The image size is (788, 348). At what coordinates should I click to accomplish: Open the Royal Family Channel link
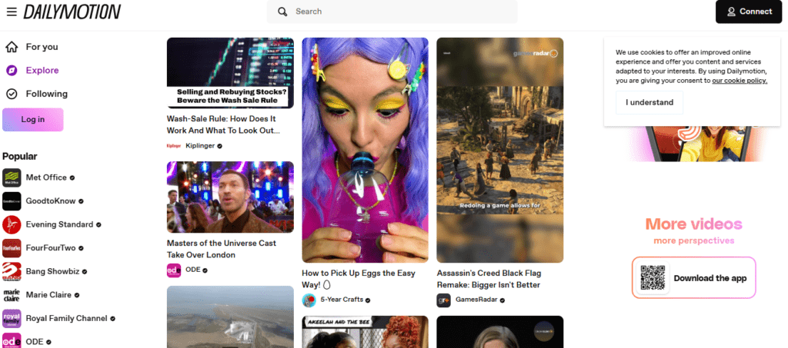(67, 318)
